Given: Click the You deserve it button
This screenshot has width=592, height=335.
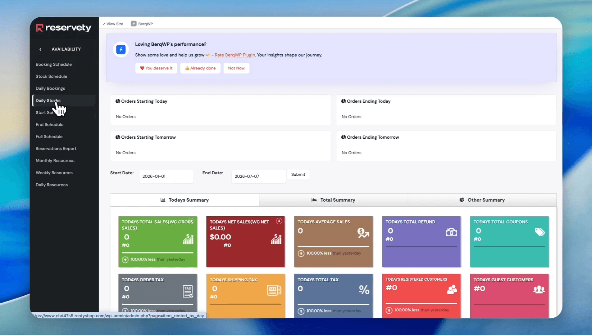Looking at the screenshot, I should (x=156, y=68).
